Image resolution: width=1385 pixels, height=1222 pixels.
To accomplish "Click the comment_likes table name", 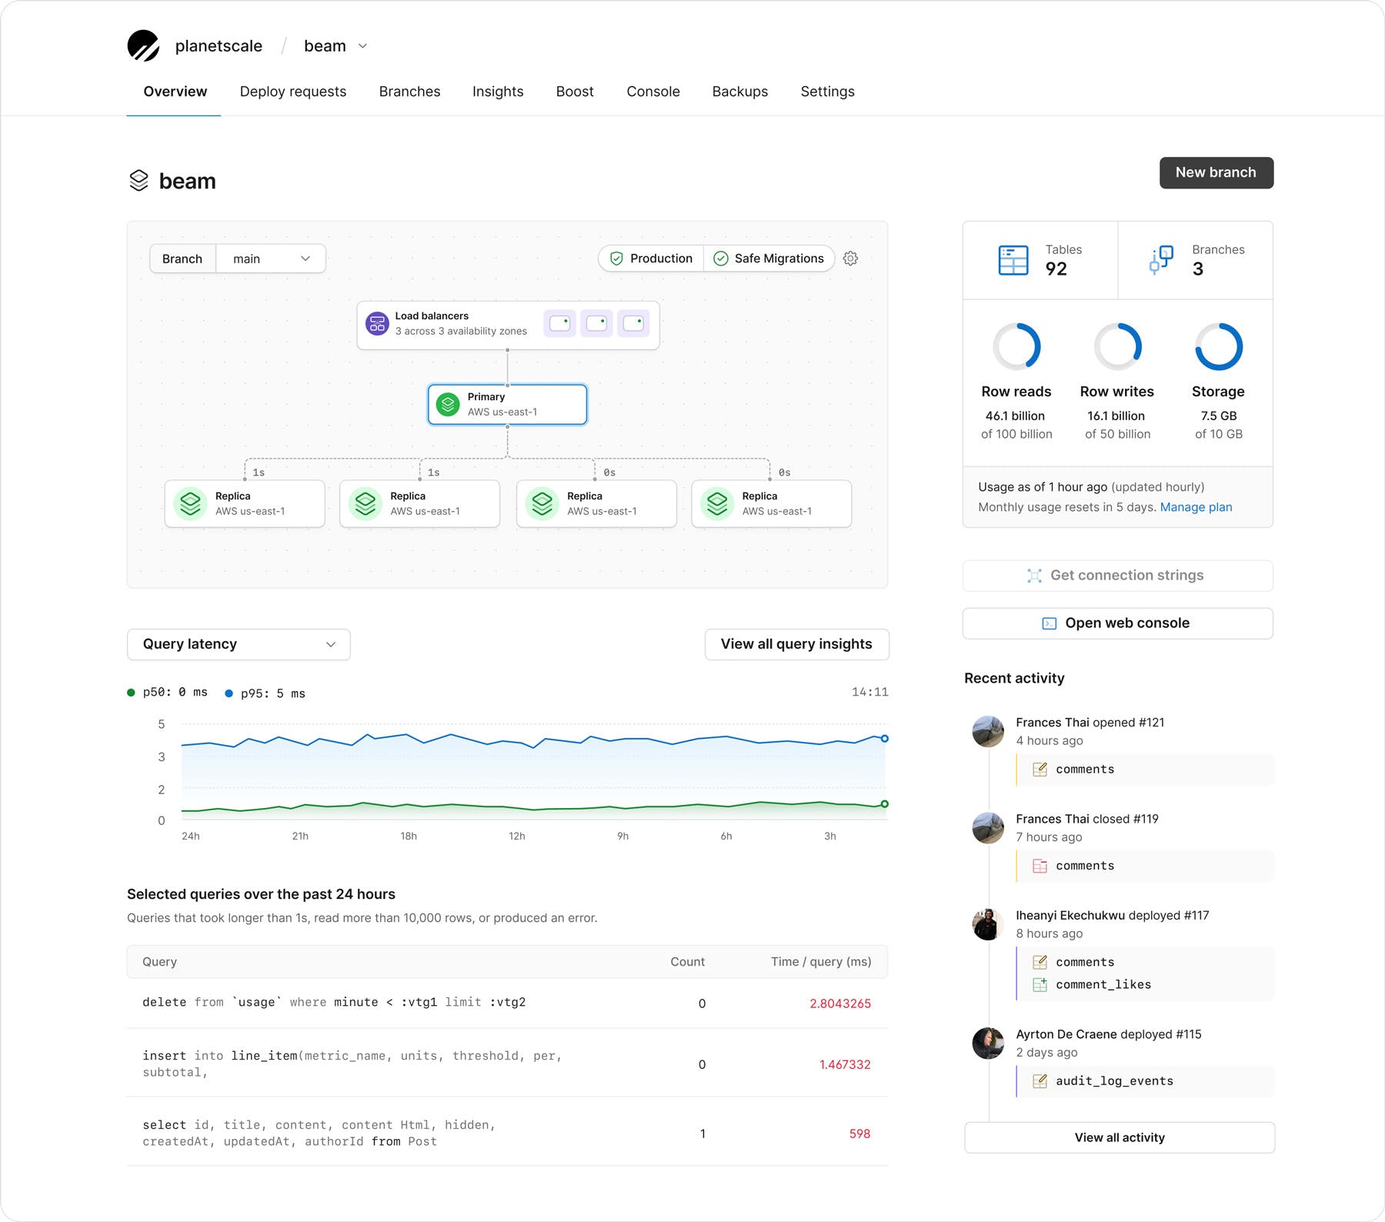I will coord(1103,984).
